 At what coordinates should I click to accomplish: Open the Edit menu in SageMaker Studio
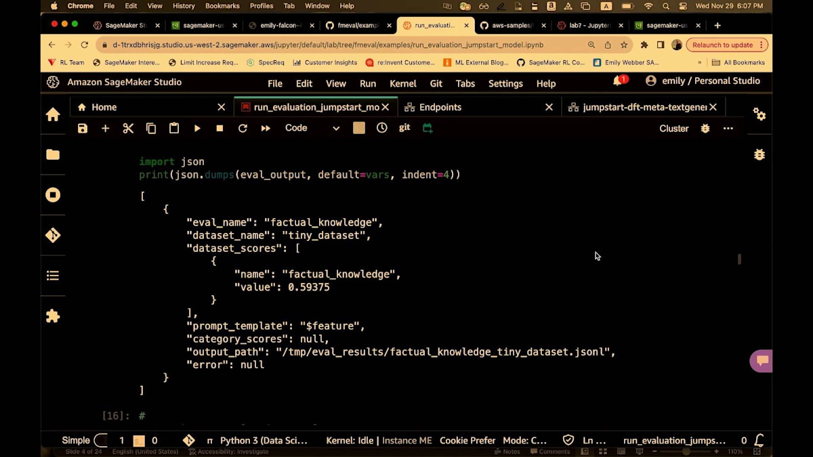(304, 83)
